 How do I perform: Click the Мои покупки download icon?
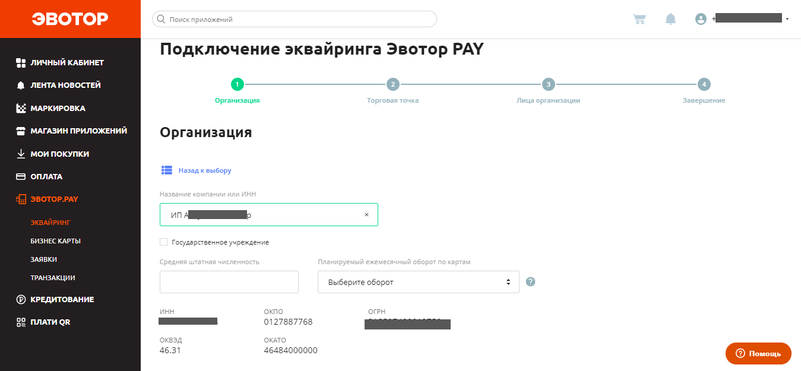pyautogui.click(x=21, y=154)
